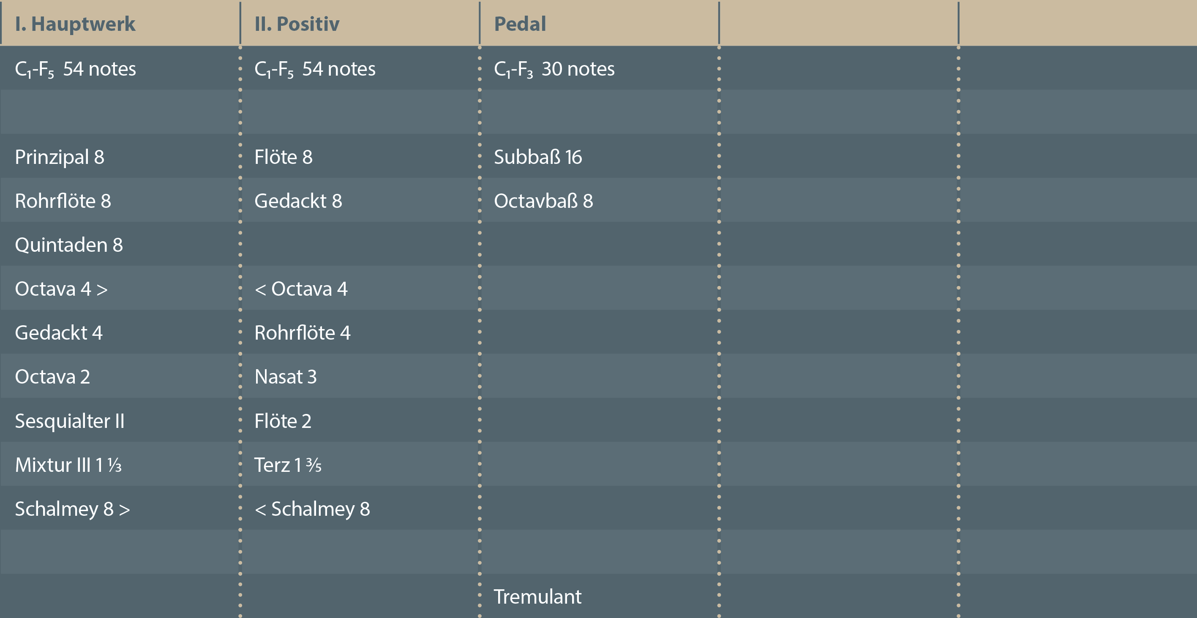Click the Pedal column header
This screenshot has height=618, width=1197.
click(x=520, y=24)
